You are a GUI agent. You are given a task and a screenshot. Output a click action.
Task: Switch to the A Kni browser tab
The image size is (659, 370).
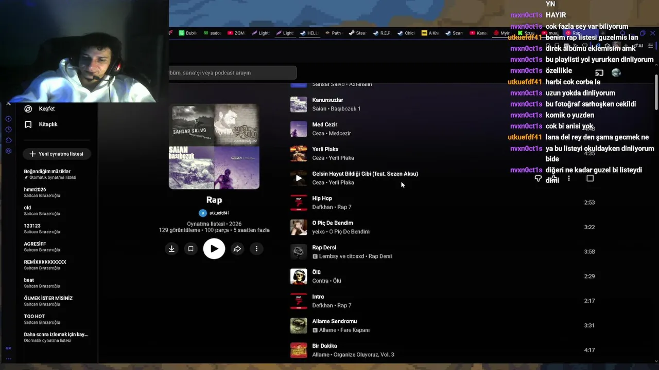[x=430, y=33]
